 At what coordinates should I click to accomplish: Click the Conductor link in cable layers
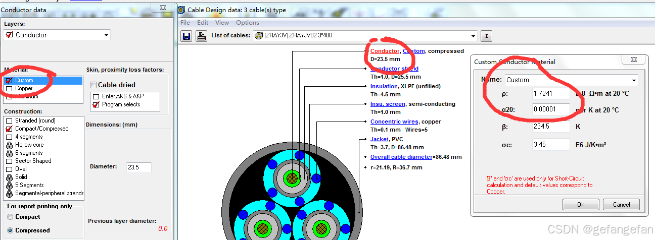(x=385, y=51)
